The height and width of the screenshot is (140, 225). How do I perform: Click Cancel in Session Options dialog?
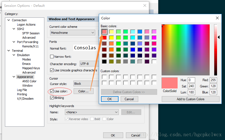coord(135,135)
